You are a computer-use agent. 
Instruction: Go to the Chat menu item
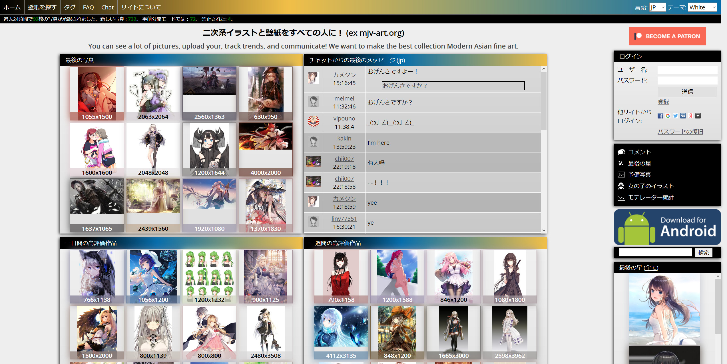point(107,7)
